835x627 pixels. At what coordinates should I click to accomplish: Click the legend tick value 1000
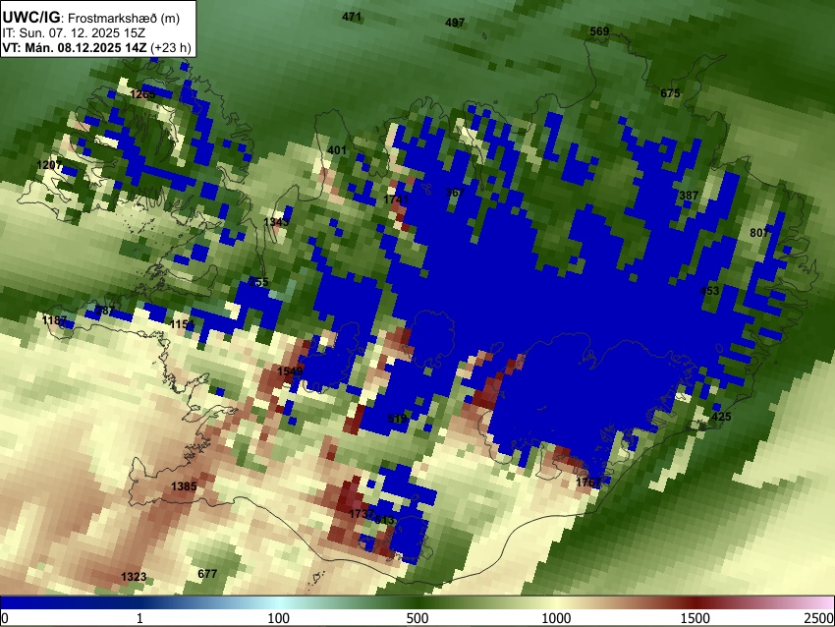click(556, 618)
